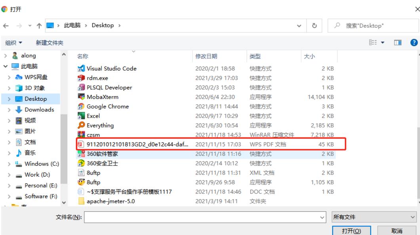Select Work (D:) drive in sidebar
The height and width of the screenshot is (235, 420).
point(37,175)
